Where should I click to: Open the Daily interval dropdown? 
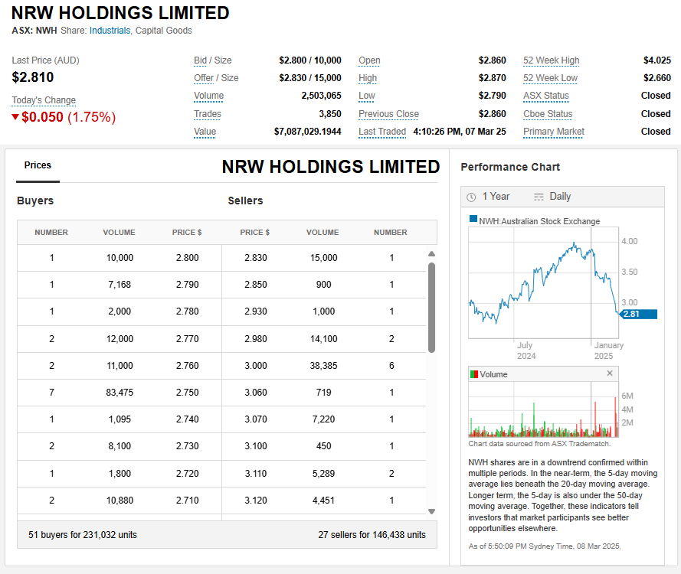point(560,197)
